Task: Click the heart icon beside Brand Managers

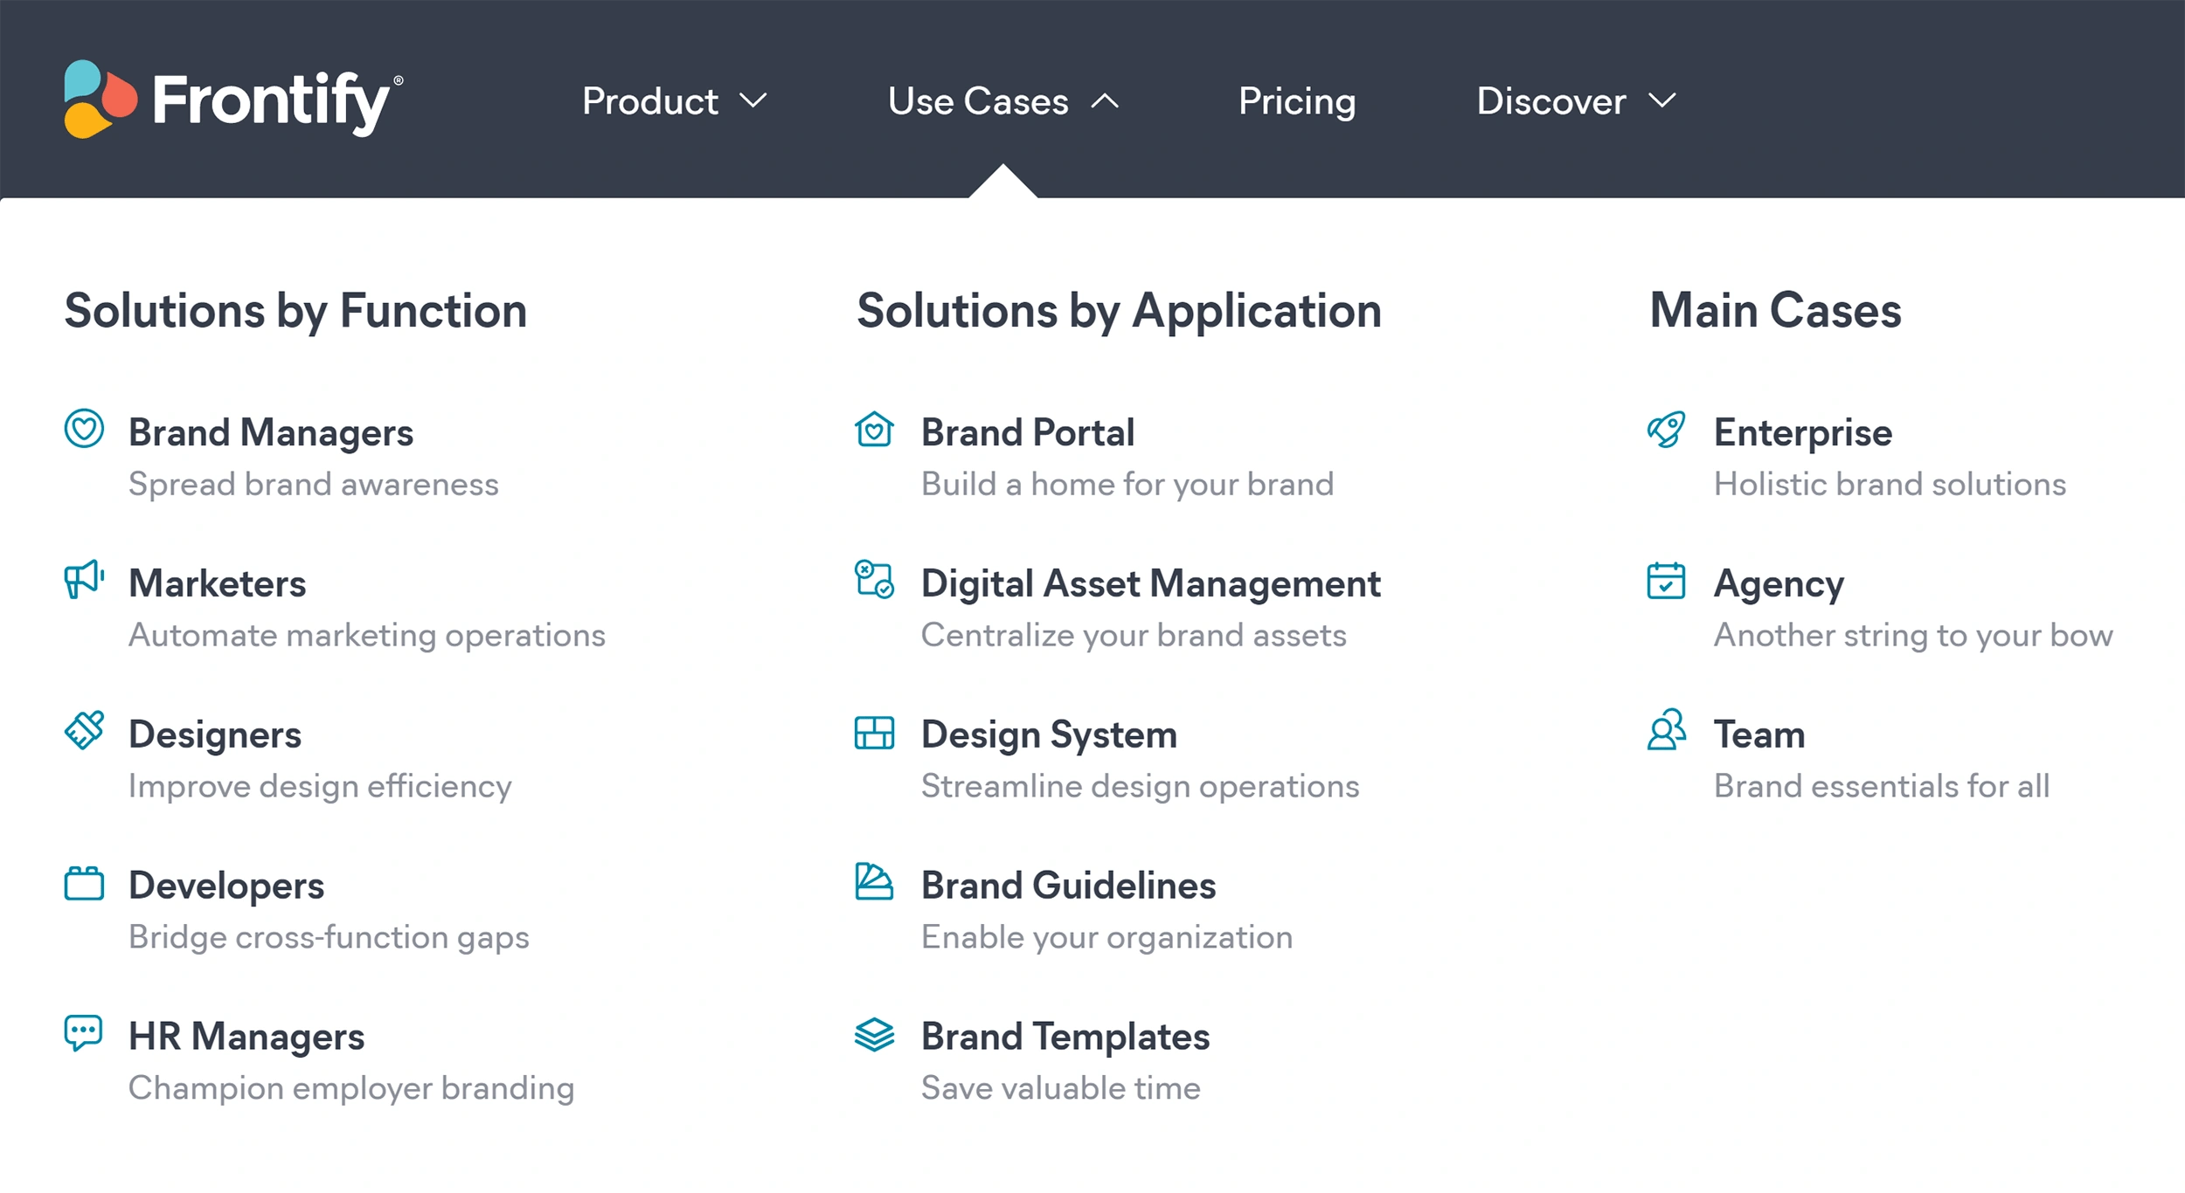Action: 84,431
